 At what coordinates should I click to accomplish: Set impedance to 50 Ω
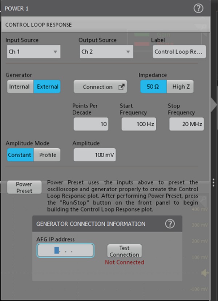click(154, 87)
